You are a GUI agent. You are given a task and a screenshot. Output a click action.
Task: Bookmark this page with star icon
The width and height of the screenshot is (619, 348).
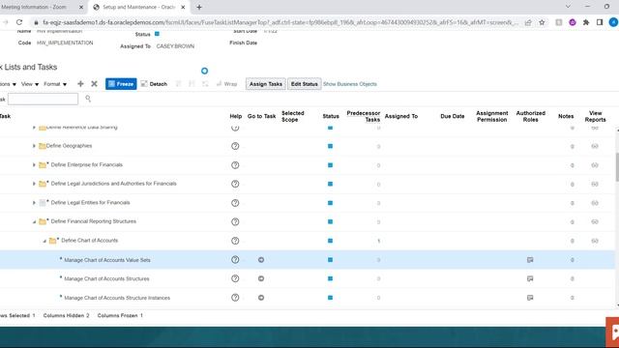tap(542, 22)
